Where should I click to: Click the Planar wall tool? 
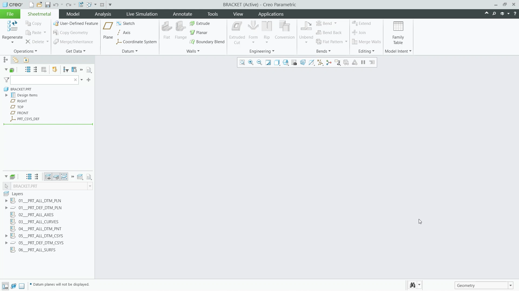pyautogui.click(x=199, y=33)
